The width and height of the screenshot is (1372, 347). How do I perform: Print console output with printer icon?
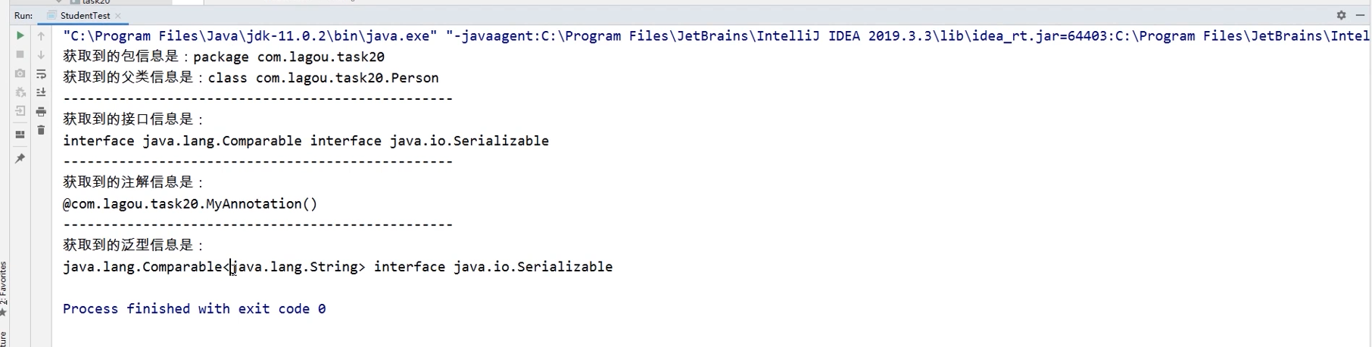click(42, 111)
